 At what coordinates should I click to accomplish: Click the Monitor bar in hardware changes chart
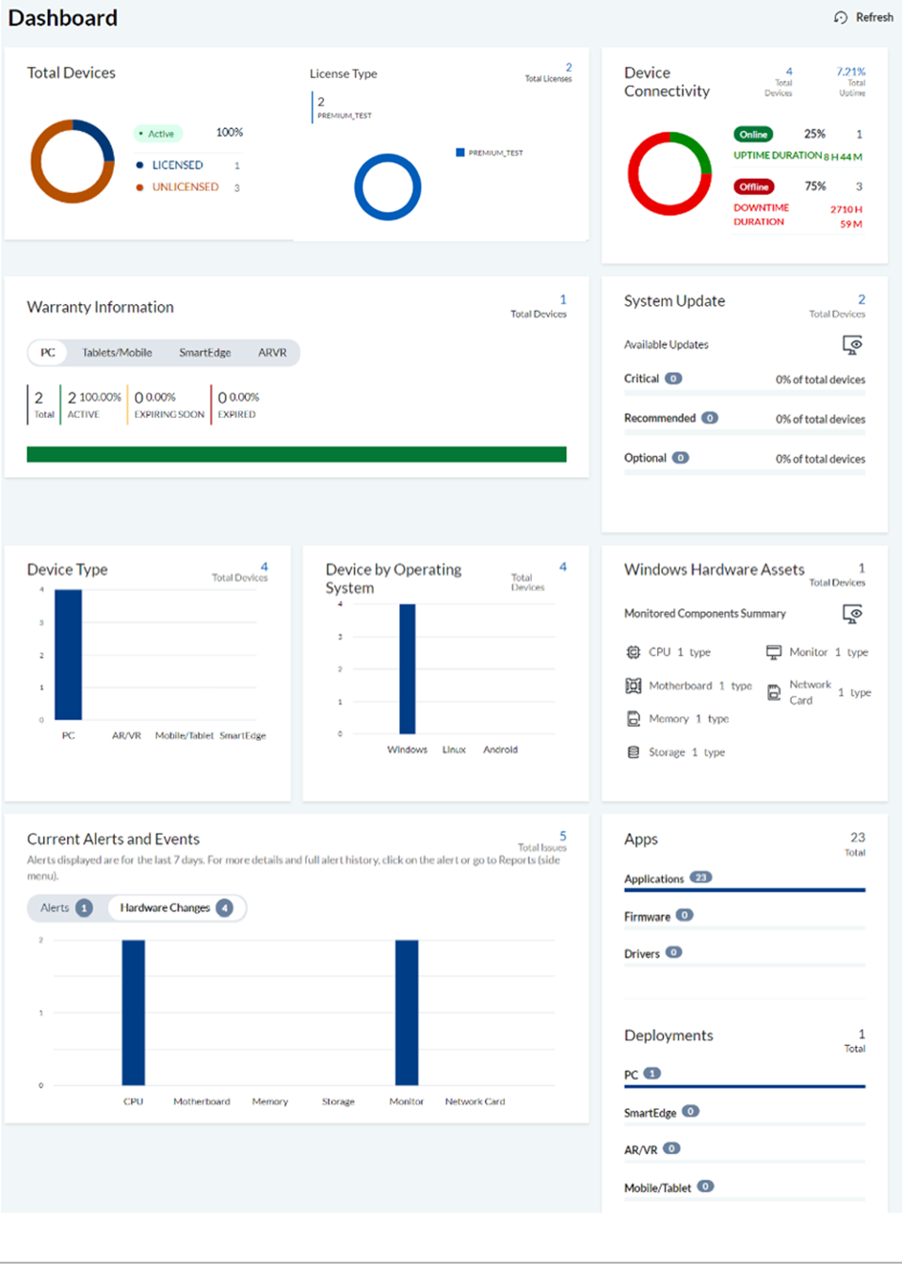(x=407, y=1013)
